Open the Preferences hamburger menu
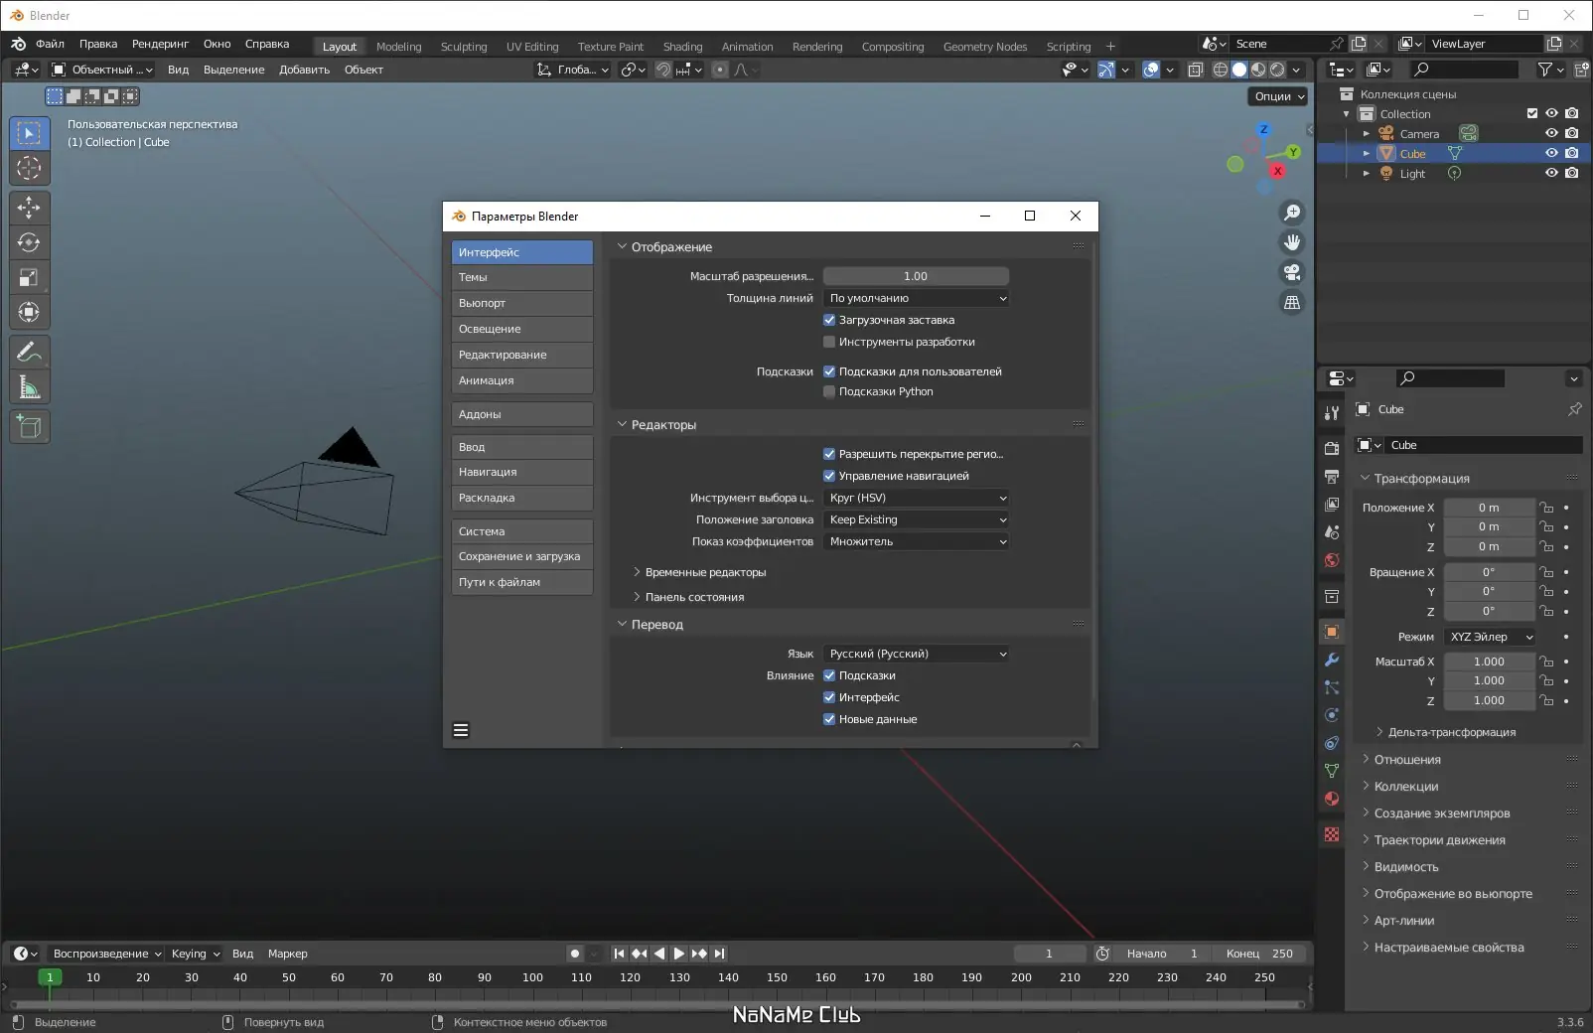This screenshot has height=1033, width=1593. (x=461, y=730)
